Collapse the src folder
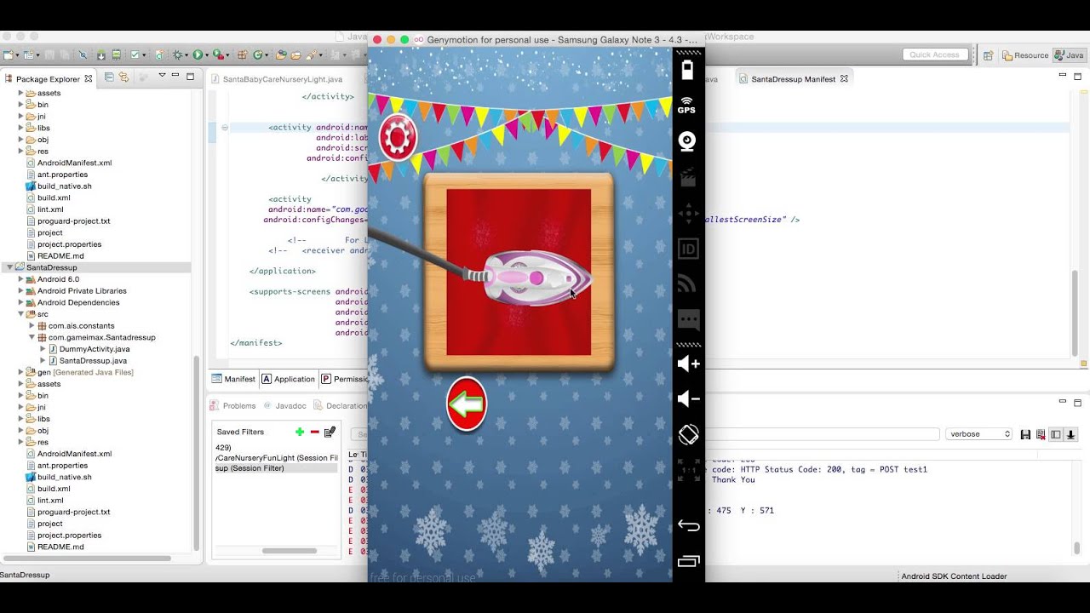1090x613 pixels. pos(21,314)
